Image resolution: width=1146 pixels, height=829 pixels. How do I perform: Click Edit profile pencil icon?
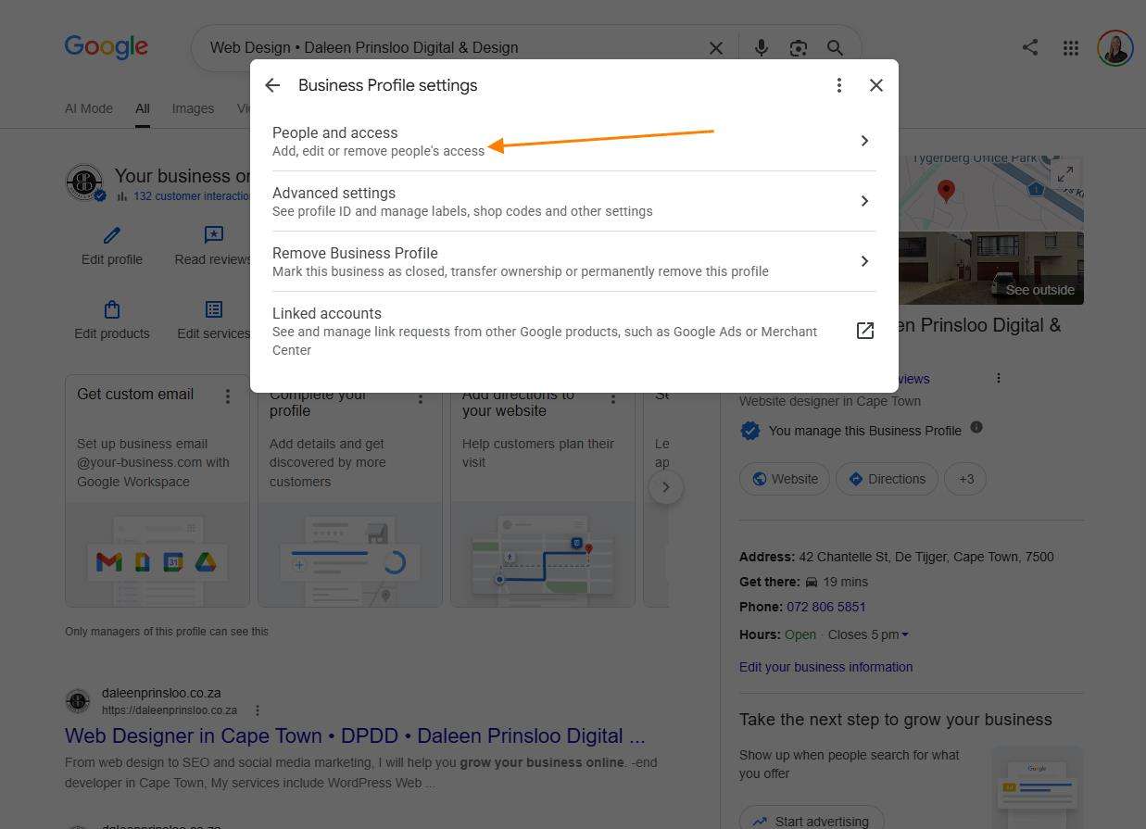pos(112,235)
